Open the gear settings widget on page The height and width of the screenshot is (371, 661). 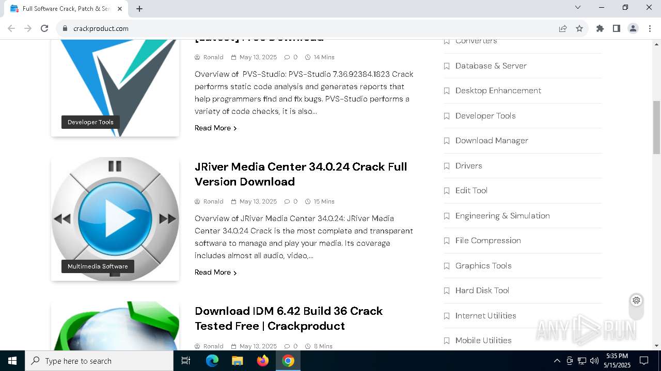pos(636,300)
